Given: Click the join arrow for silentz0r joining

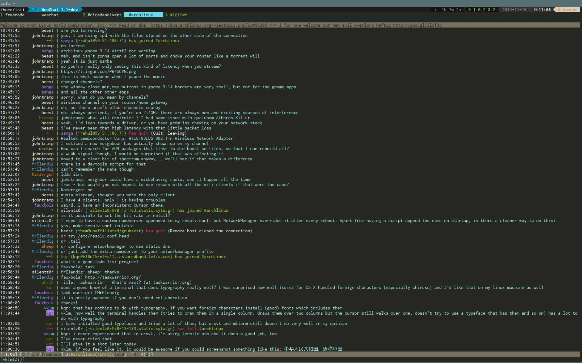Looking at the screenshot, I should [50, 210].
